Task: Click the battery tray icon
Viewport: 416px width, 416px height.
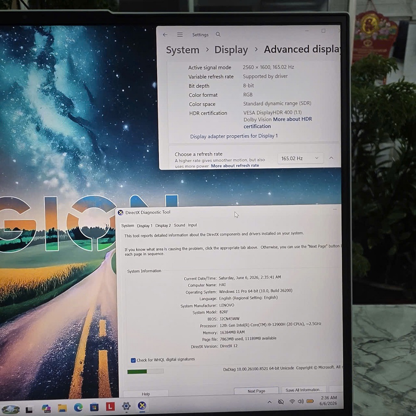Action: pos(310,401)
